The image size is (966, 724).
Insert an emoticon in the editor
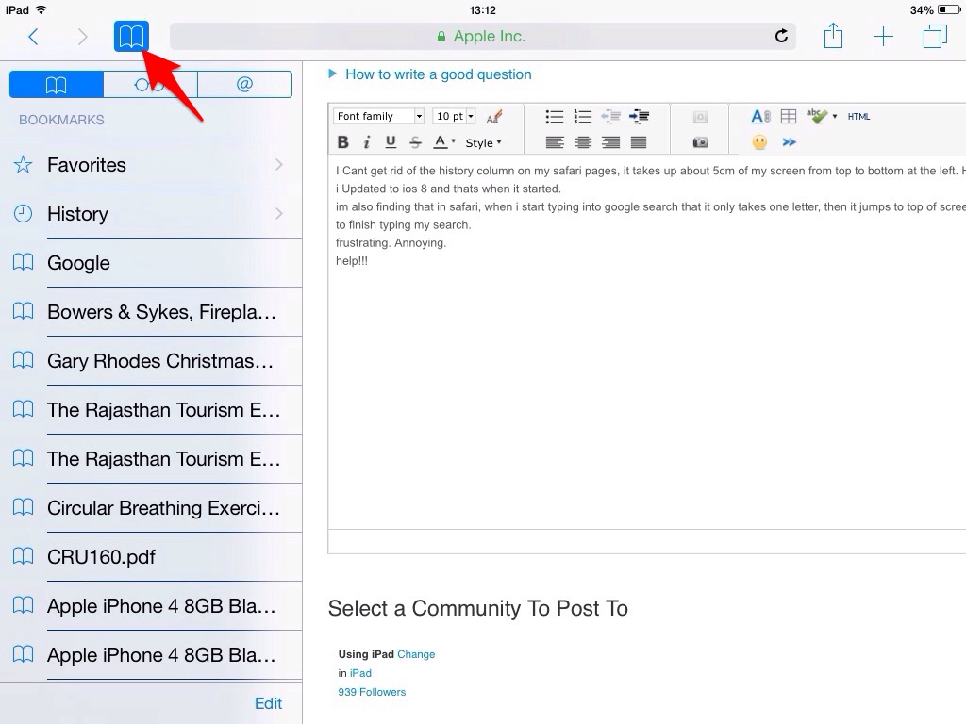(x=758, y=141)
